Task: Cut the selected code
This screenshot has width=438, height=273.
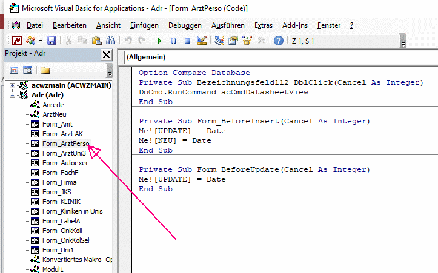Action: click(68, 41)
